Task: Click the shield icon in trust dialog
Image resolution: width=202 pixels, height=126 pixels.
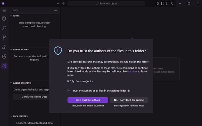Action: 58,51
